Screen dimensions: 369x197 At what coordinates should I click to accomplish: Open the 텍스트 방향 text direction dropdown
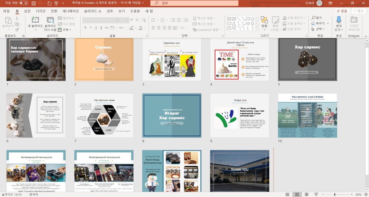[x=204, y=18]
